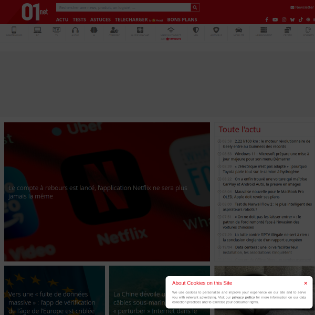Open the ACTU menu

click(x=62, y=19)
